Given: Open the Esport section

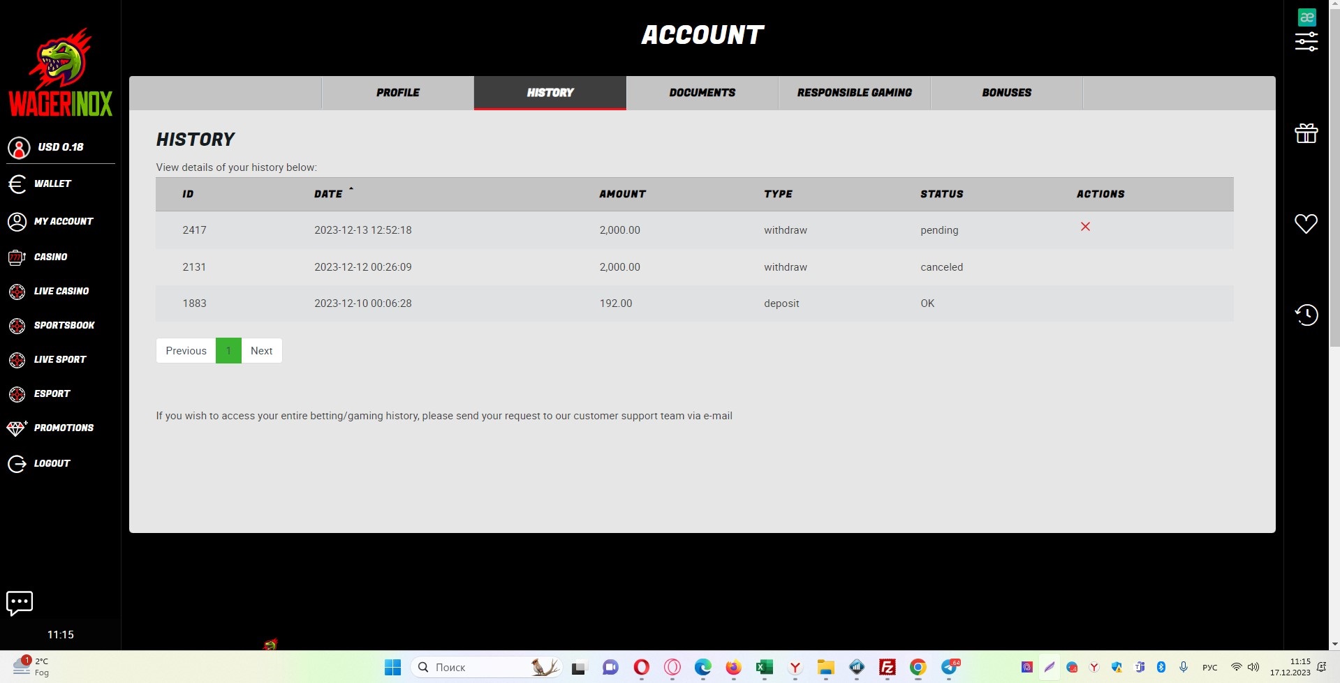Looking at the screenshot, I should (x=39, y=393).
